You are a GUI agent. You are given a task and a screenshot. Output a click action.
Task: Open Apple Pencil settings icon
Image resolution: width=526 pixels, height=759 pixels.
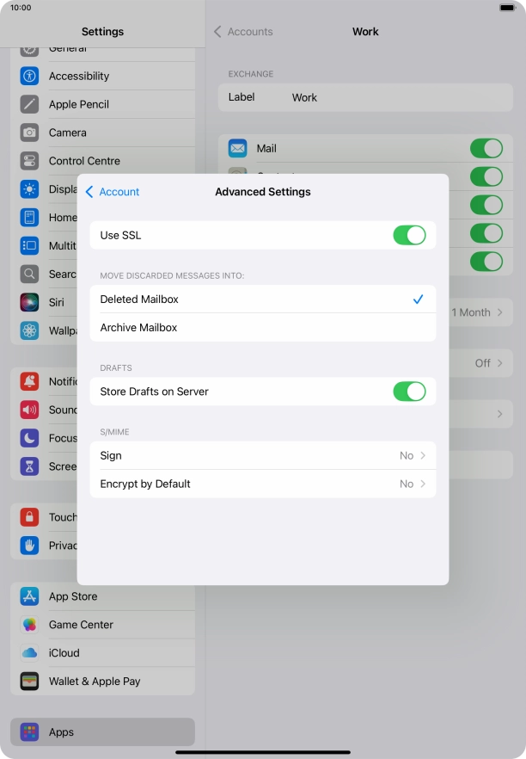click(x=30, y=104)
